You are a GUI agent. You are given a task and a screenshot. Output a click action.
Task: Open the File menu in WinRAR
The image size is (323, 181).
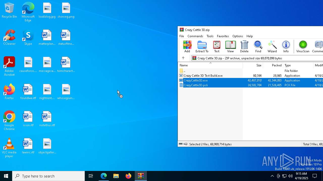pos(182,36)
